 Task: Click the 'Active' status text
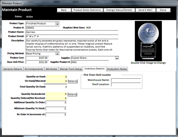point(29,17)
